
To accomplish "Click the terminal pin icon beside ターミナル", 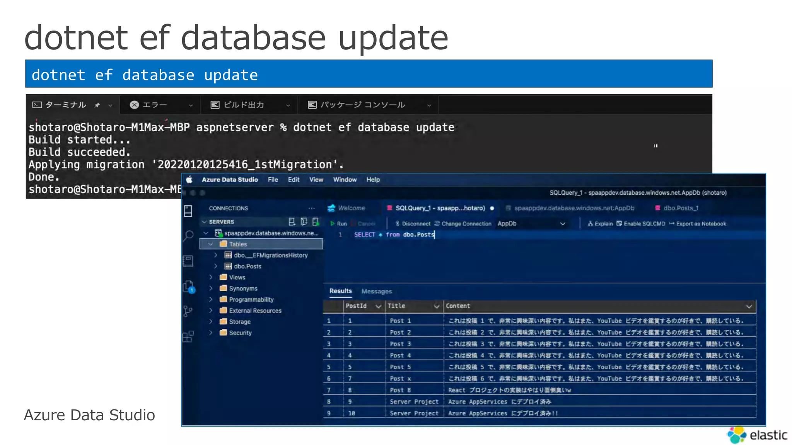I will coord(97,105).
